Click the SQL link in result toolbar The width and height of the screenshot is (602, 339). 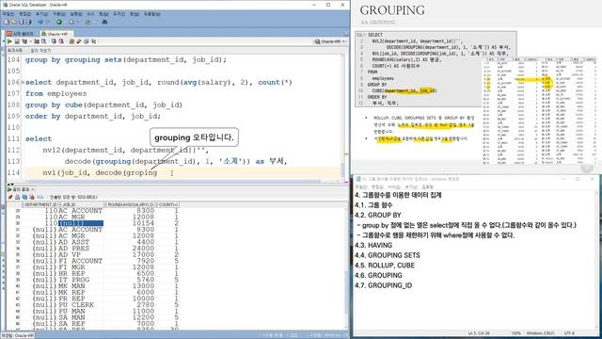pyautogui.click(x=40, y=197)
